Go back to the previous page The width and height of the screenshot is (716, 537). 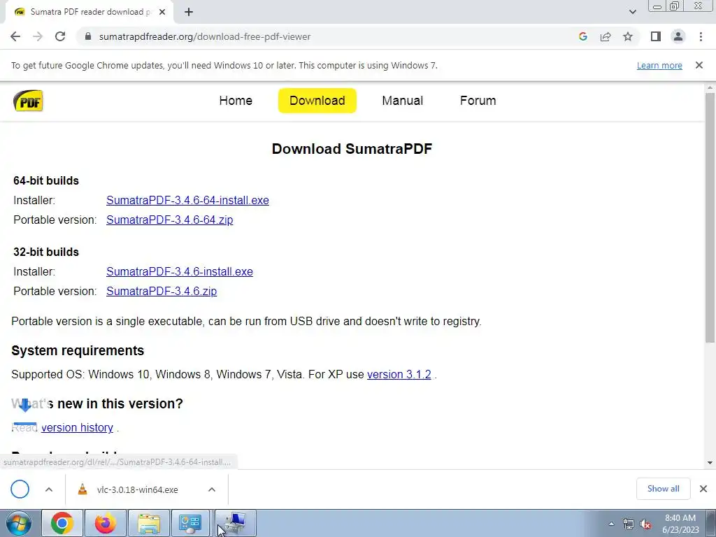[x=15, y=36]
